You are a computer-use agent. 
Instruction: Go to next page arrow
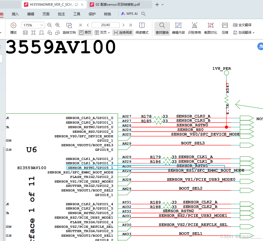pyautogui.click(x=123, y=25)
